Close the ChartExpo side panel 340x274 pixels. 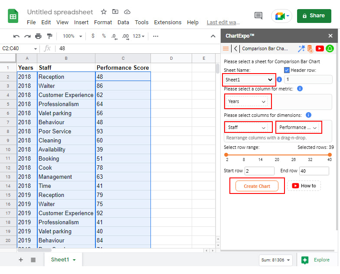point(330,35)
